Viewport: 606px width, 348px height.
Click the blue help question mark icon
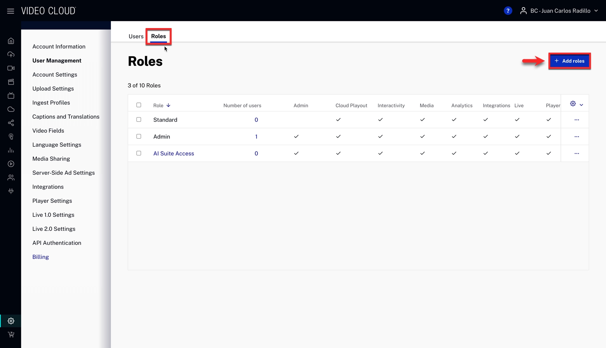[x=507, y=11]
